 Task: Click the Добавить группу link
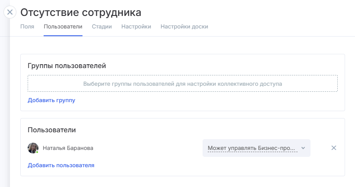51,100
